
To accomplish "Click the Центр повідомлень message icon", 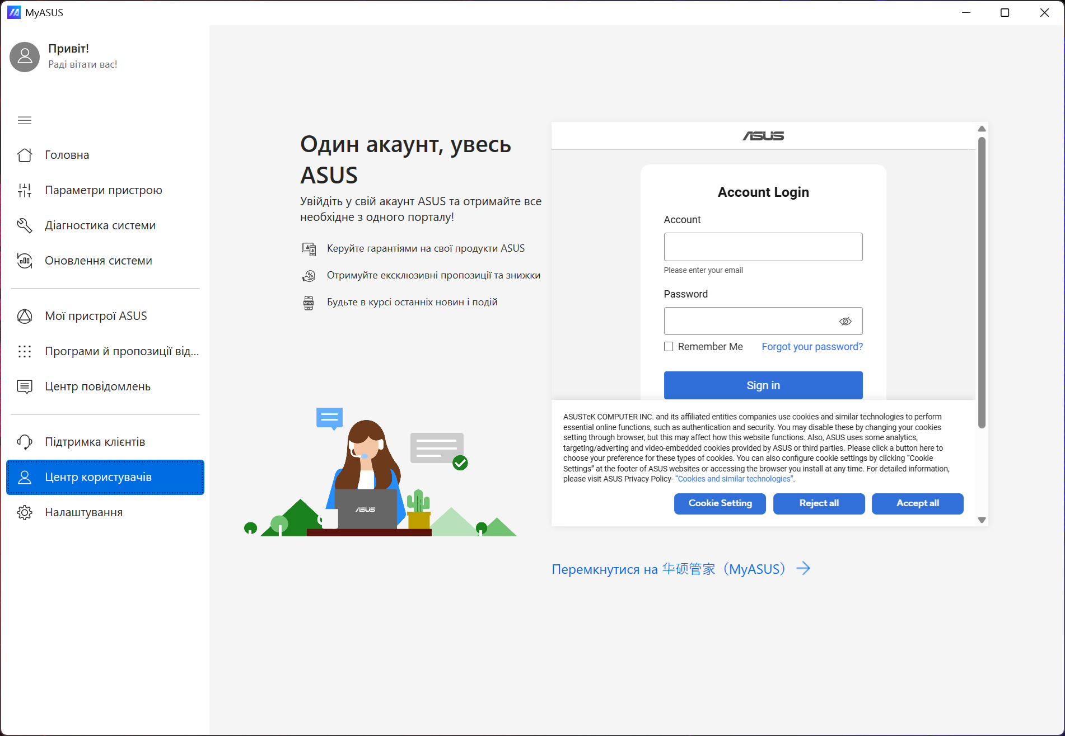I will point(25,386).
